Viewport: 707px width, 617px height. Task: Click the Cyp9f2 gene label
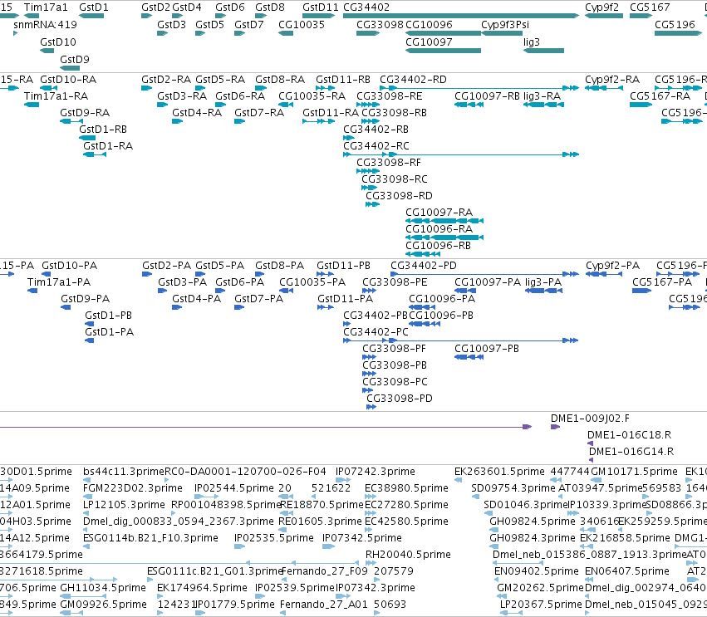602,7
